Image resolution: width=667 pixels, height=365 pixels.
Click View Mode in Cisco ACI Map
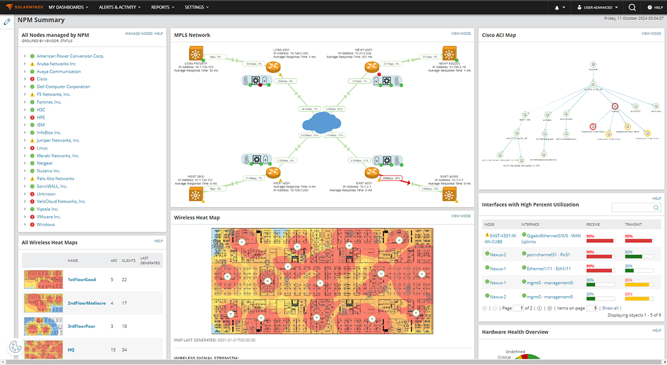point(651,34)
